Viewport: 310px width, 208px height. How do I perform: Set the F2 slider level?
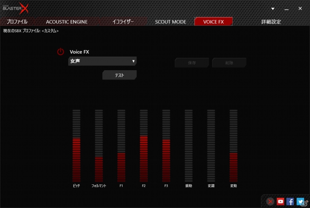tap(144, 146)
